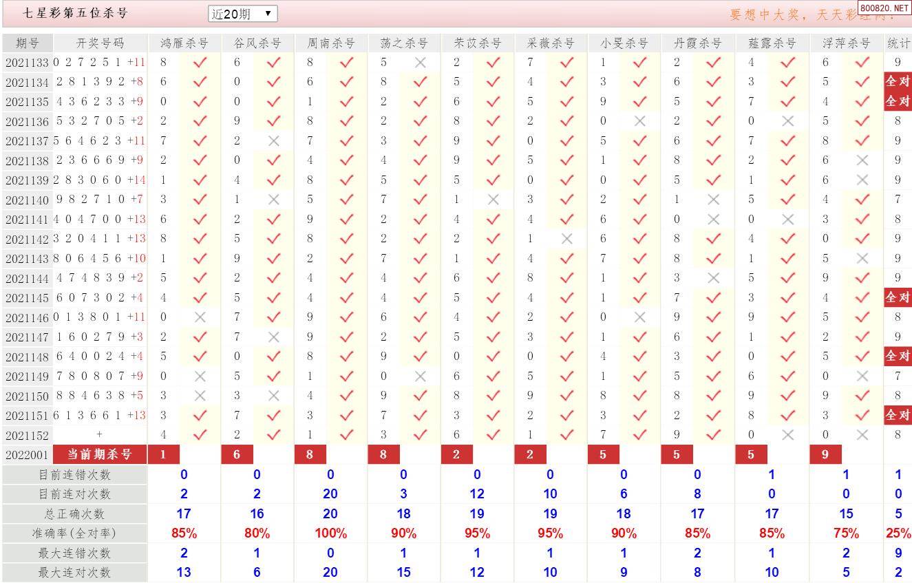Click the X mark for 鸿雁杀号 in row 2021150
The height and width of the screenshot is (583, 912).
(x=200, y=396)
